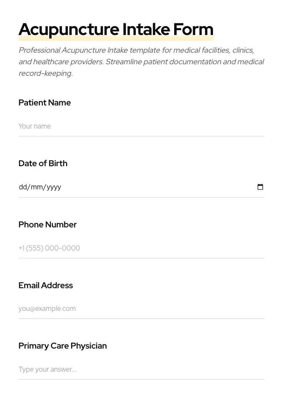The height and width of the screenshot is (394, 283).
Task: Click the Patient Name label
Action: coord(45,103)
